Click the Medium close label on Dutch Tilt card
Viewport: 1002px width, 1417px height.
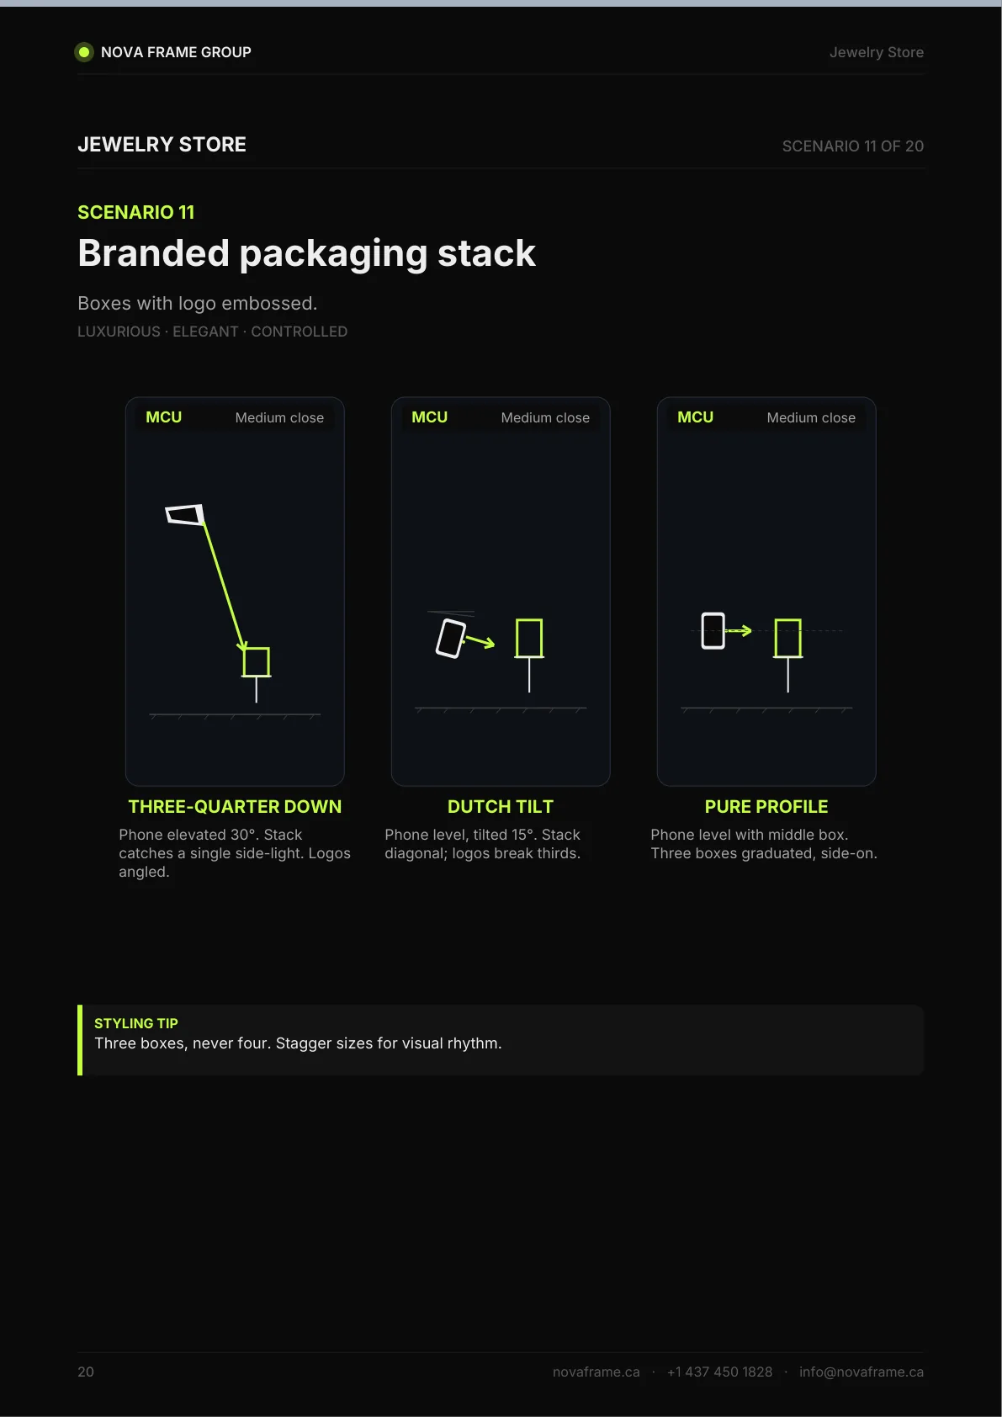click(x=545, y=418)
